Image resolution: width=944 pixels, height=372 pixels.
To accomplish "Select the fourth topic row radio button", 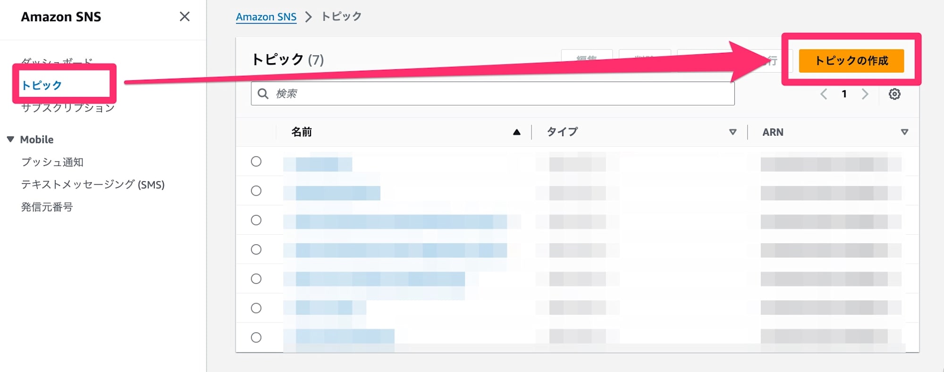I will pyautogui.click(x=256, y=249).
